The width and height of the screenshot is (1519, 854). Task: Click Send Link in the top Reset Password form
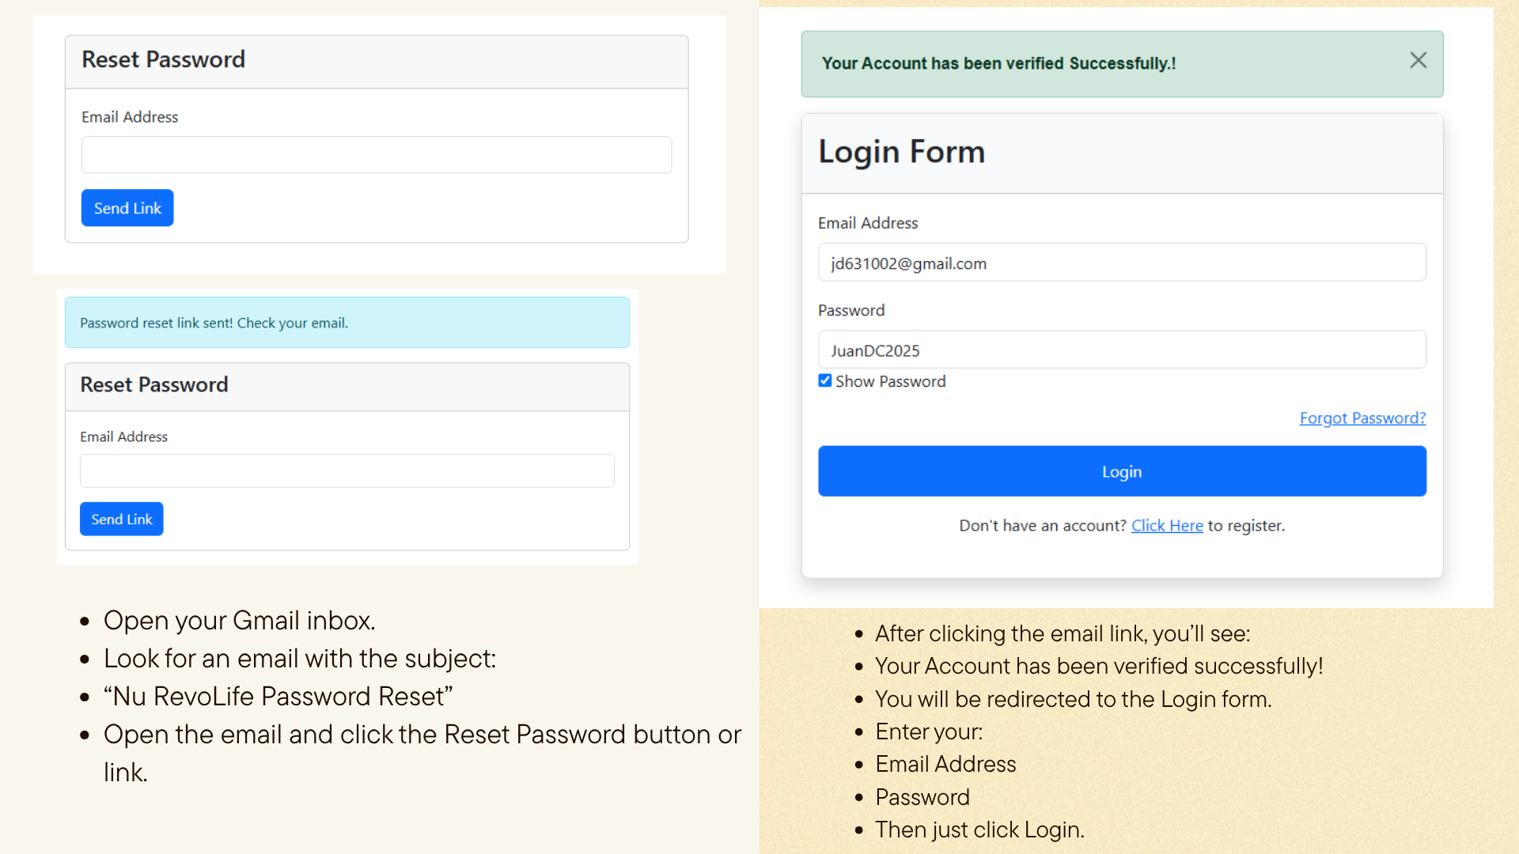click(127, 208)
